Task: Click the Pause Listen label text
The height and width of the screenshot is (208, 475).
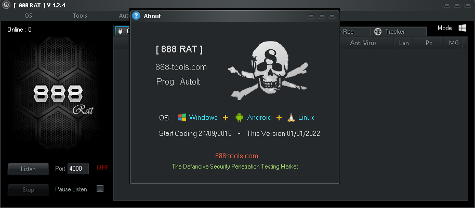Action: coord(71,189)
